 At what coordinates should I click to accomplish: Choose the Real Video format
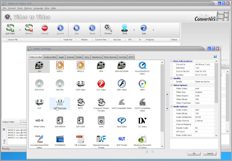tap(122, 122)
